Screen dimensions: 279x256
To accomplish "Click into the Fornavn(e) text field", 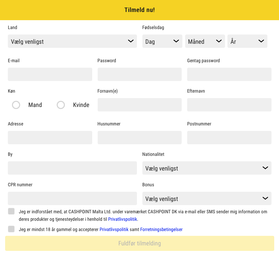I will [x=139, y=105].
